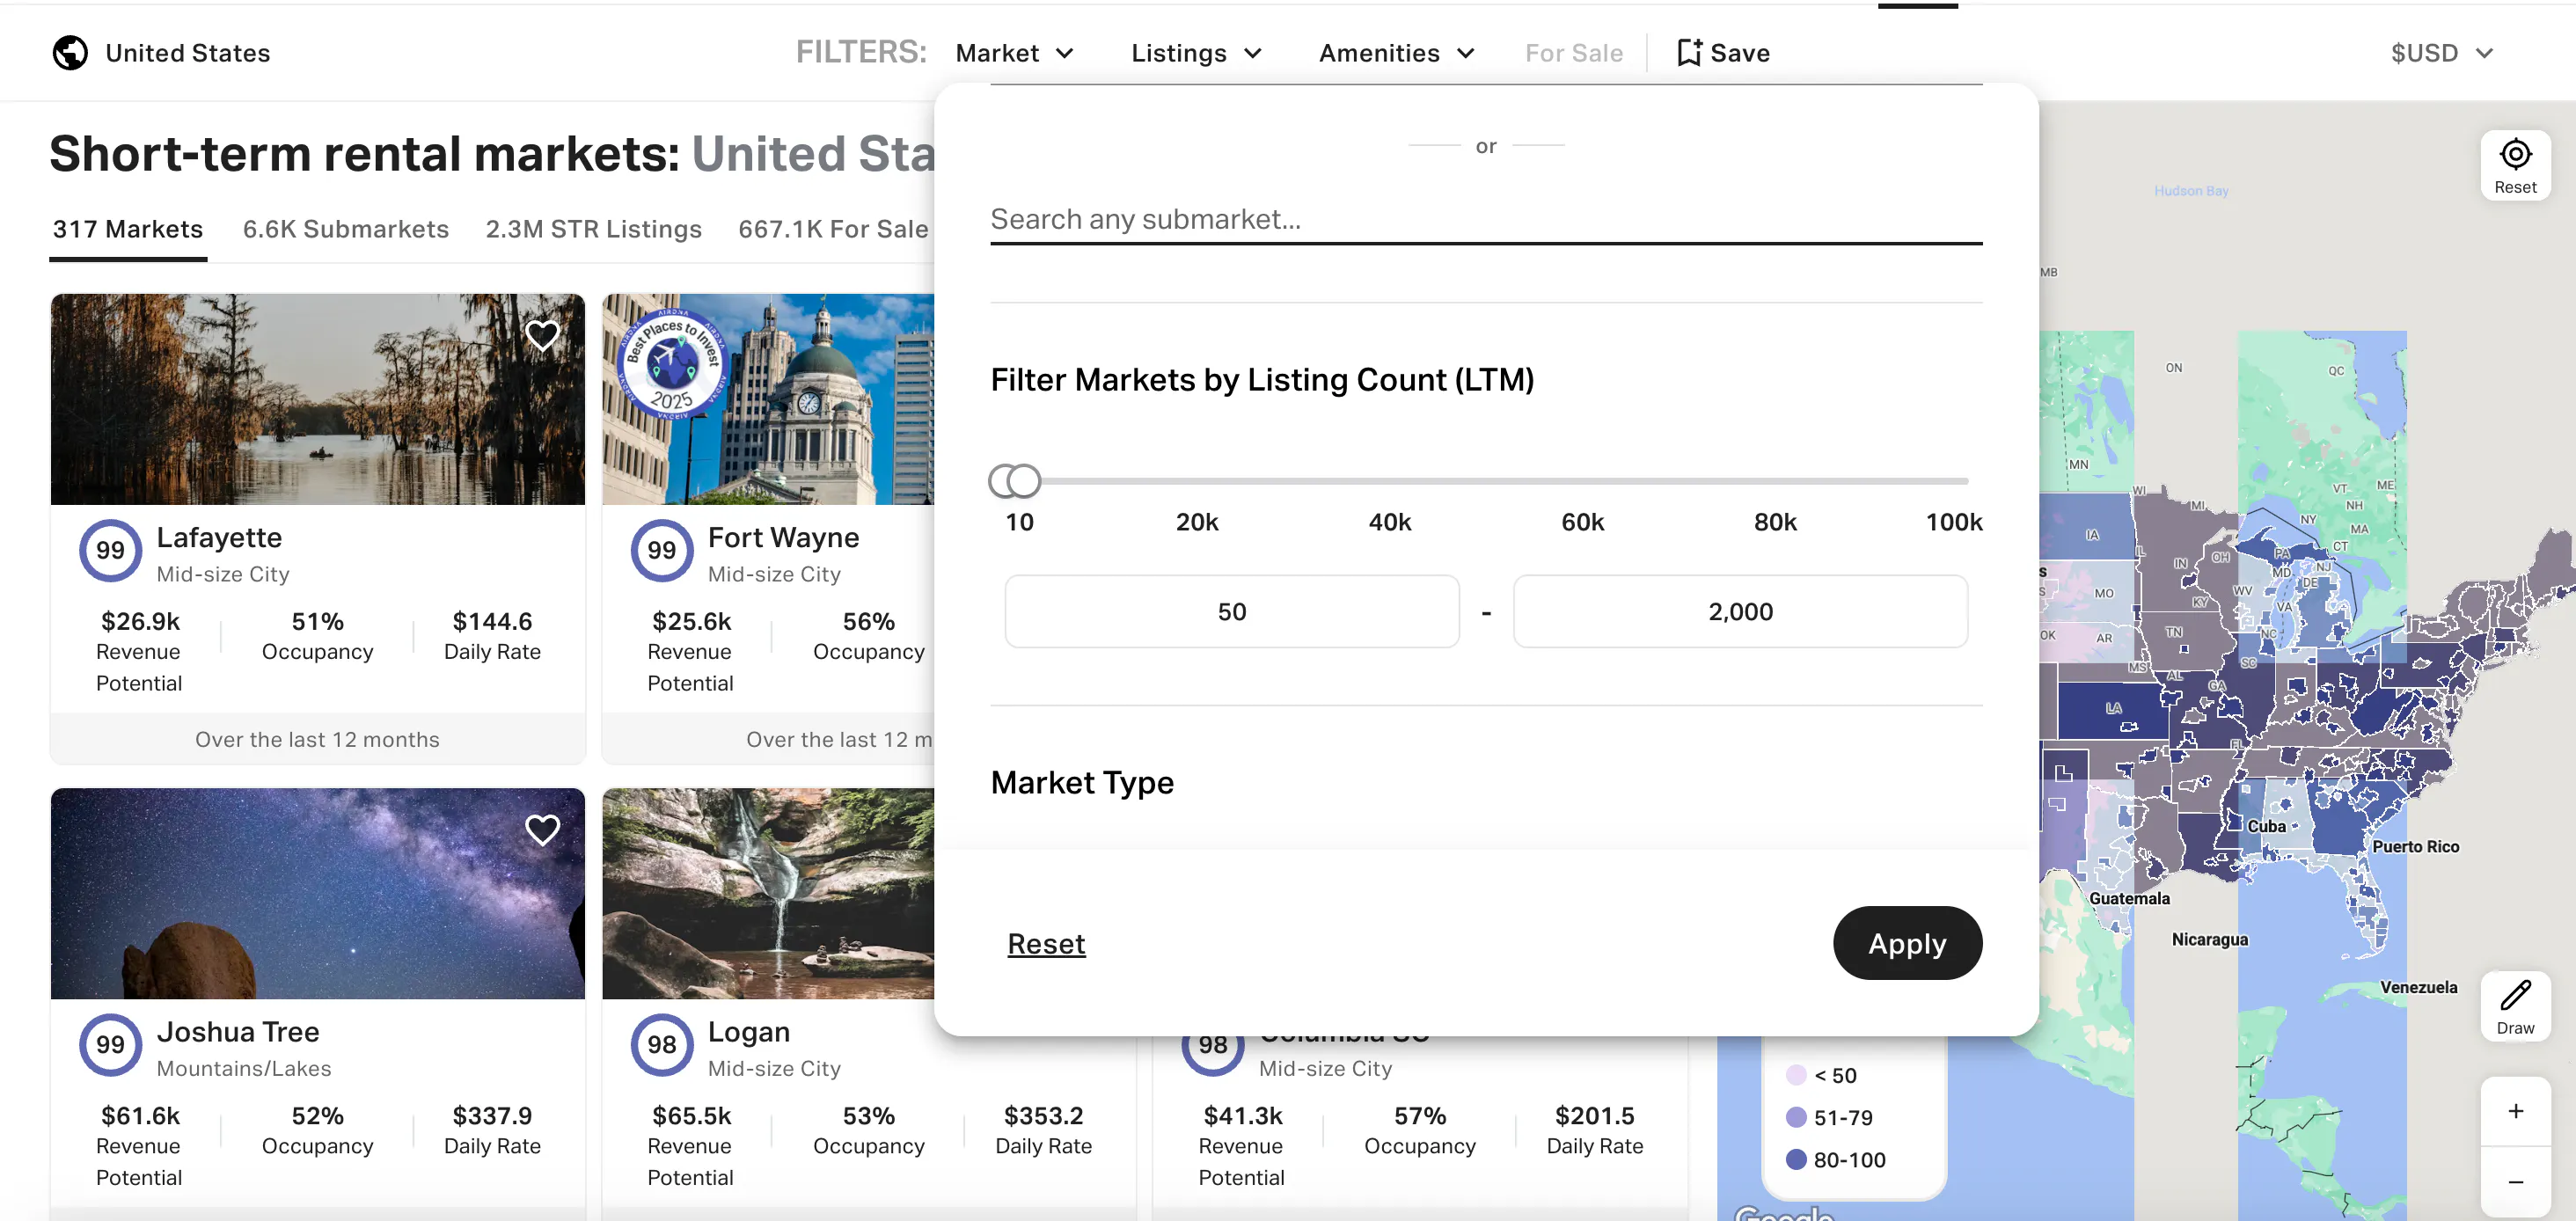Open the Amenities filter dropdown
Viewport: 2576px width, 1221px height.
pyautogui.click(x=1396, y=53)
